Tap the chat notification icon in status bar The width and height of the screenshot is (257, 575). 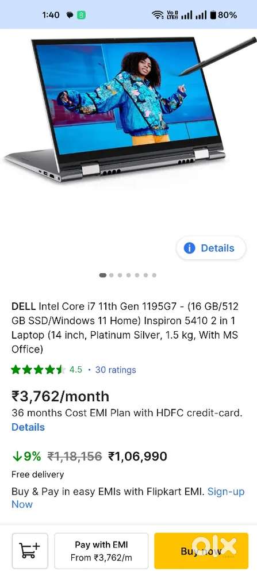pyautogui.click(x=70, y=15)
